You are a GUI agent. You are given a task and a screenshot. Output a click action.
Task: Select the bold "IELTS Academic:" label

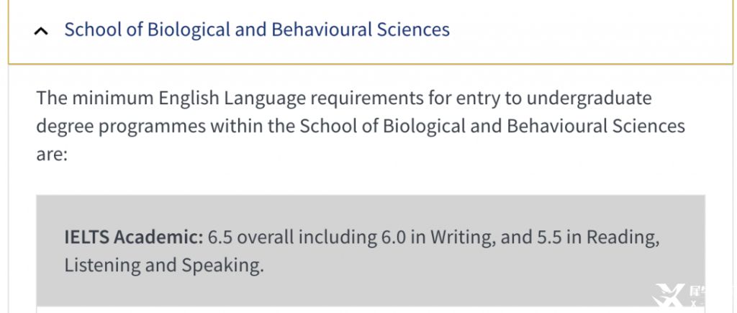click(133, 237)
